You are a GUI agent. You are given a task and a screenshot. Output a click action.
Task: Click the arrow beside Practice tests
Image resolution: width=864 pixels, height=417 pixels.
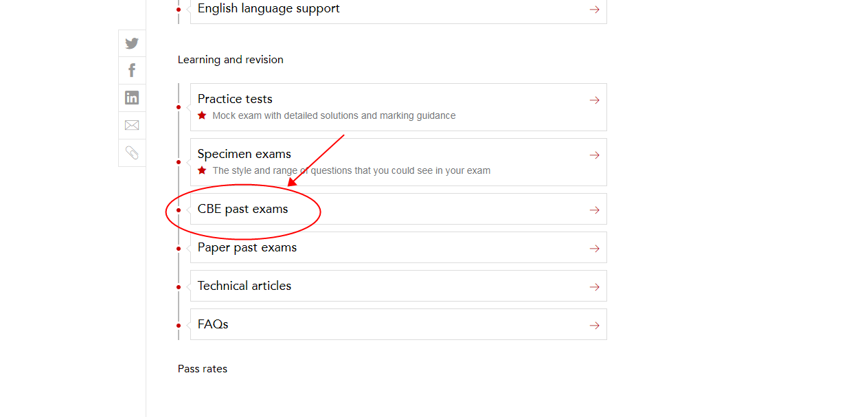pyautogui.click(x=595, y=100)
